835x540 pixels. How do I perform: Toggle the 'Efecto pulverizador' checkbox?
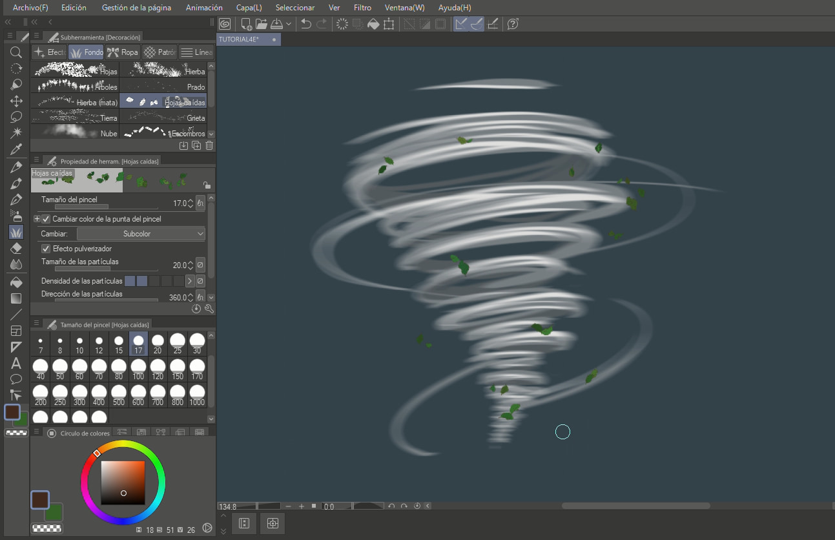pos(46,249)
